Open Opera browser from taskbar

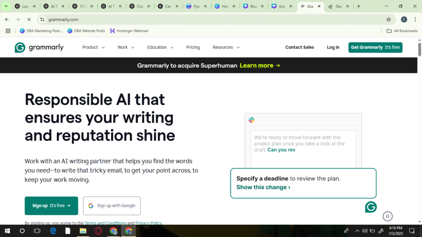98,231
